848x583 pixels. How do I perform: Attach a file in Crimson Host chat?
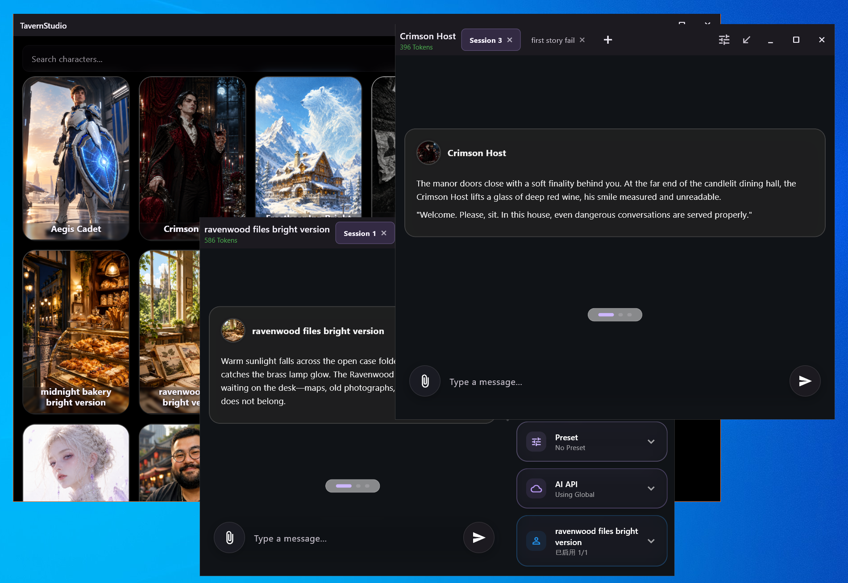[x=425, y=381]
